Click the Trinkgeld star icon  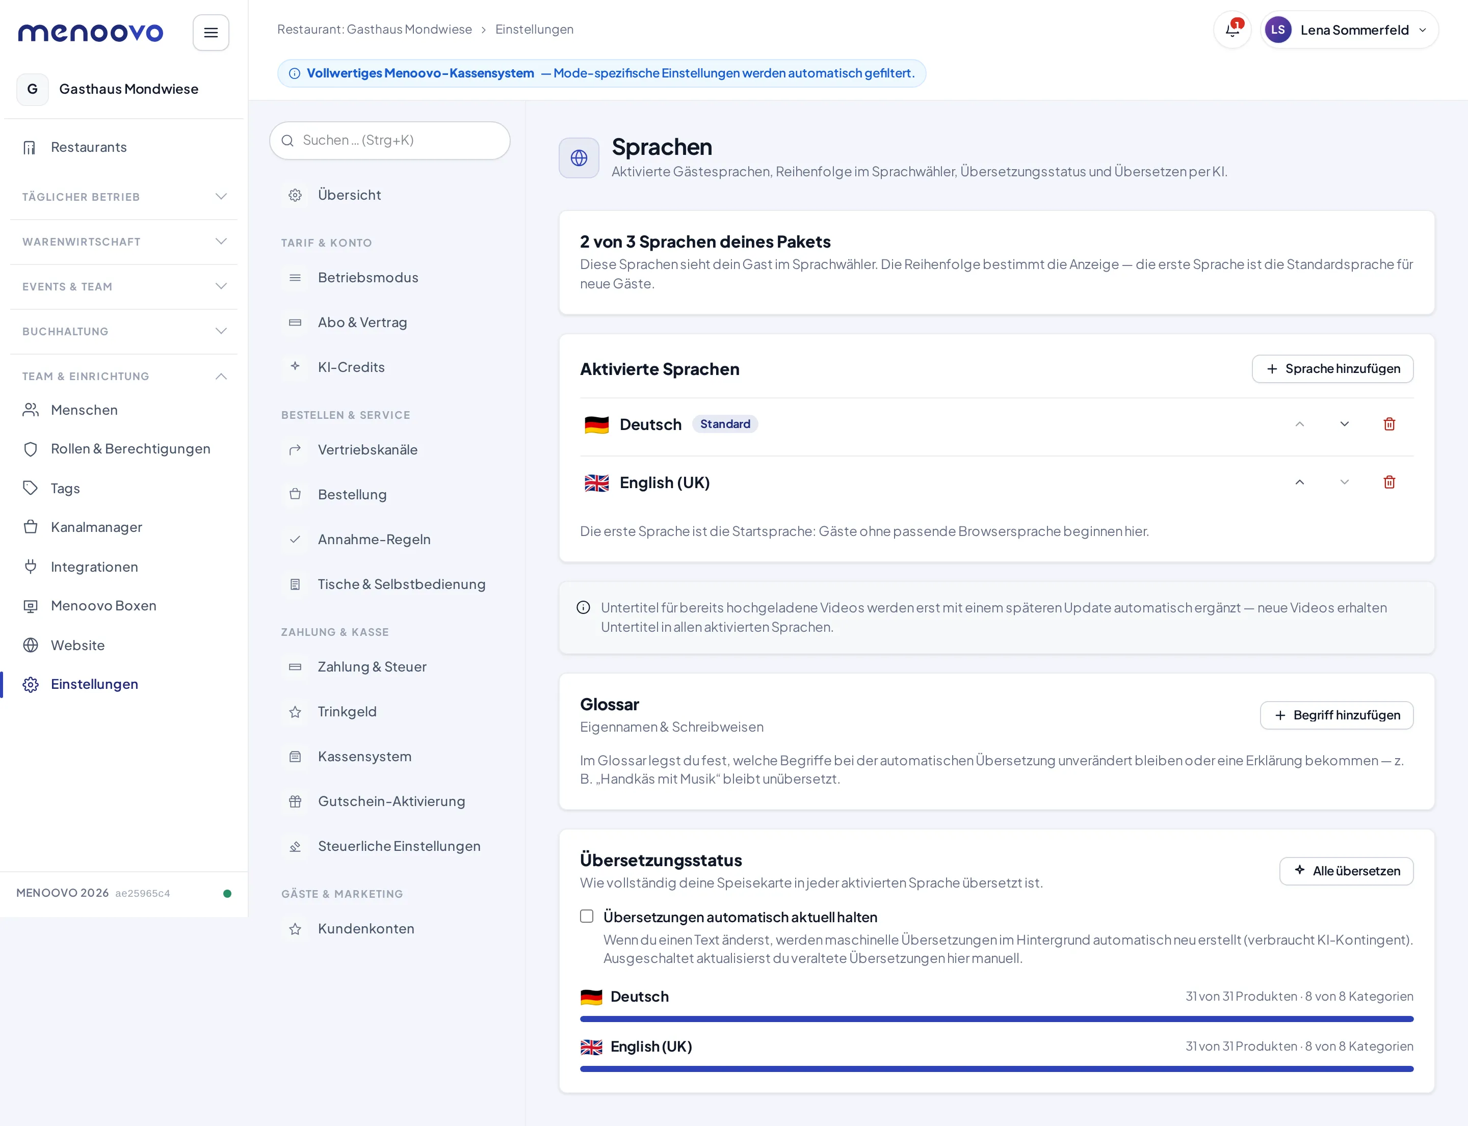pyautogui.click(x=295, y=712)
